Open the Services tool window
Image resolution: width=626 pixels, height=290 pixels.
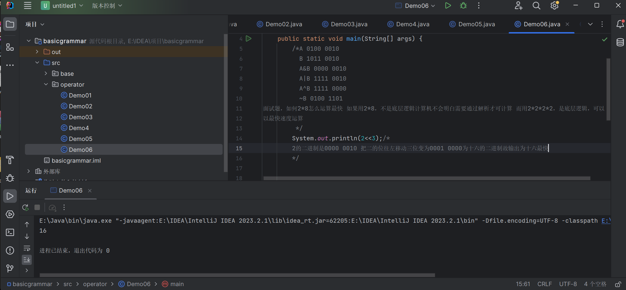(x=10, y=214)
